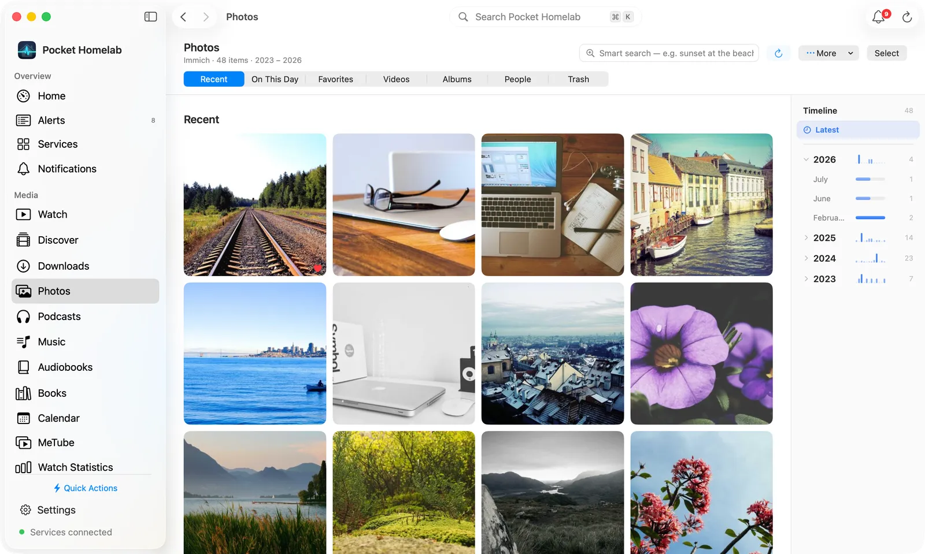Switch to the On This Day tab
This screenshot has height=554, width=925.
(275, 79)
